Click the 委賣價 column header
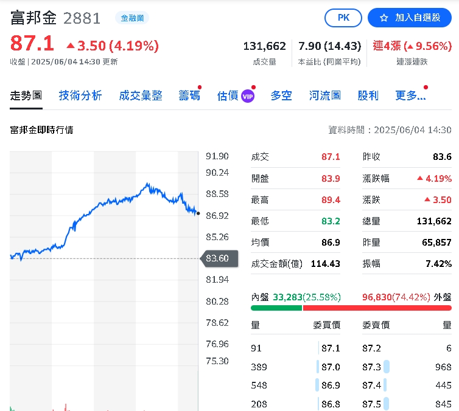Viewport: 459px width, 411px height. click(376, 325)
